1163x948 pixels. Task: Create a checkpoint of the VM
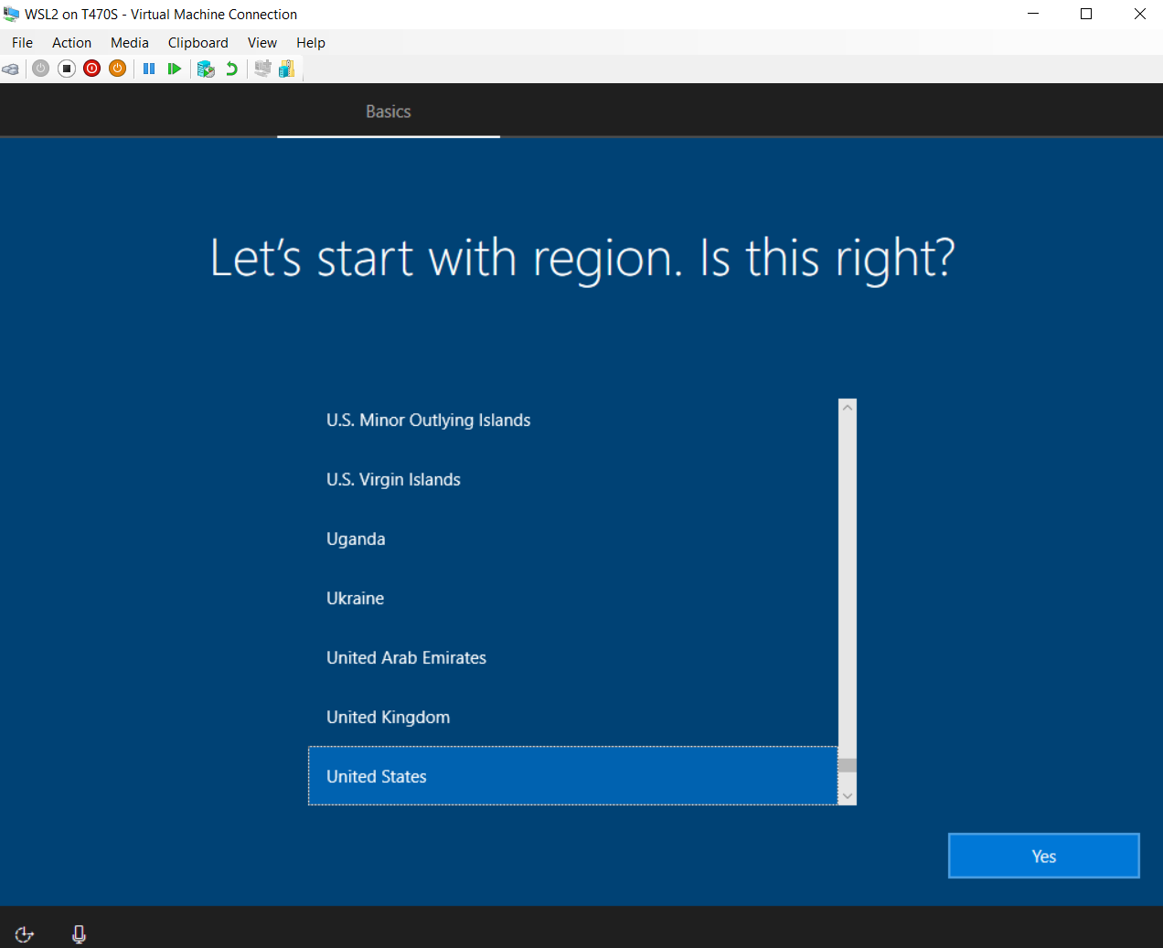pos(205,68)
